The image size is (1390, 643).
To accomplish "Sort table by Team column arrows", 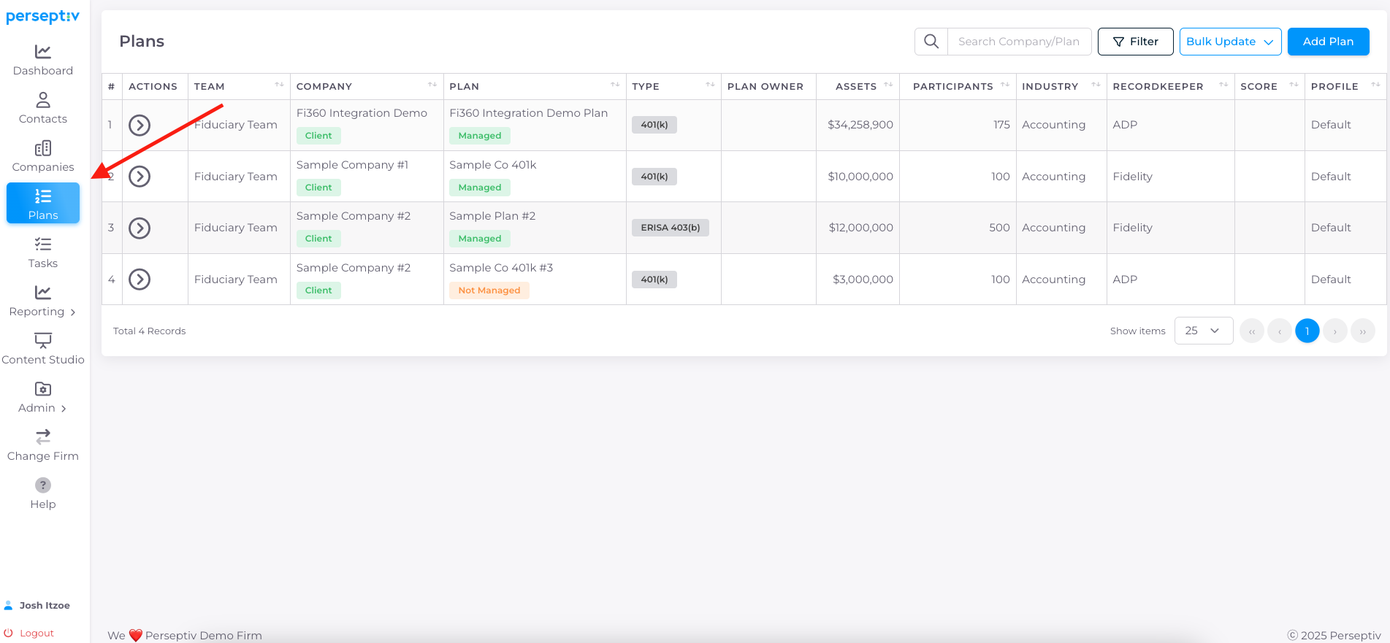I will tap(279, 85).
